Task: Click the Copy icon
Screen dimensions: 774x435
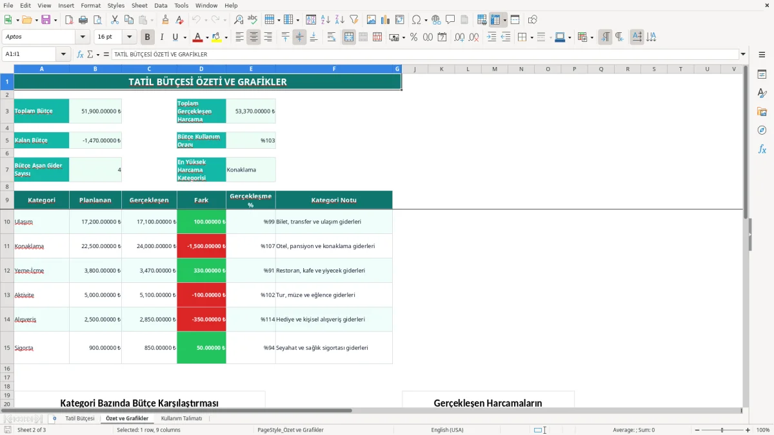Action: coord(129,20)
